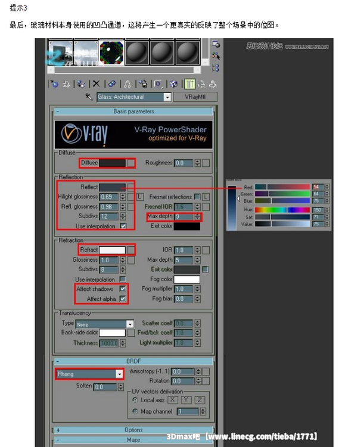
Task: Click the map button beside Back-side color
Action: coord(130,333)
